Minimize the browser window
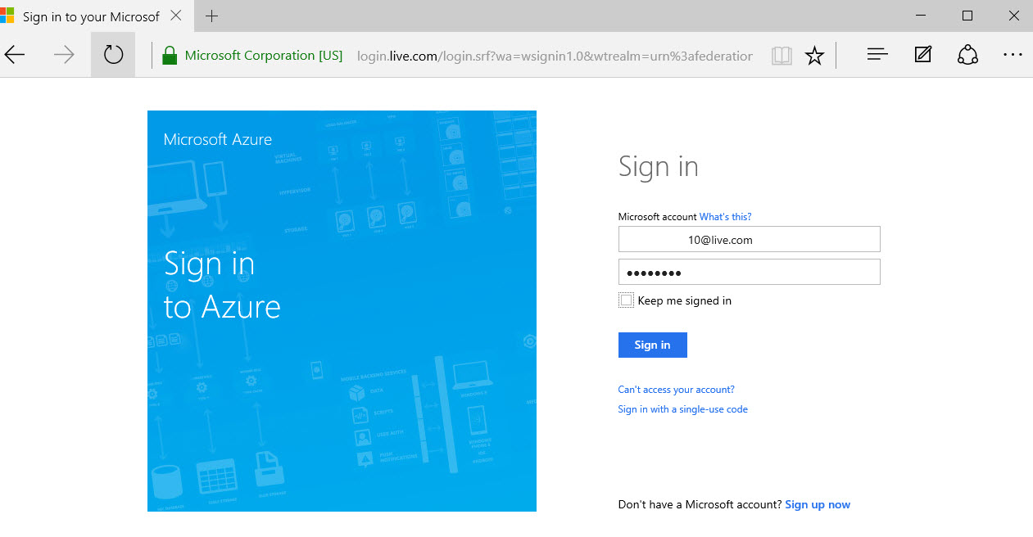 tap(921, 16)
